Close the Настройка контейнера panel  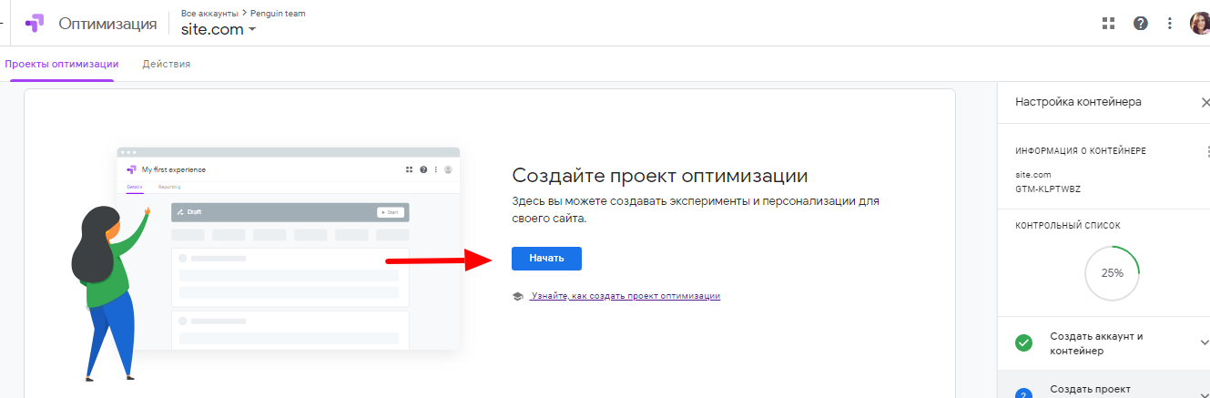pyautogui.click(x=1205, y=102)
